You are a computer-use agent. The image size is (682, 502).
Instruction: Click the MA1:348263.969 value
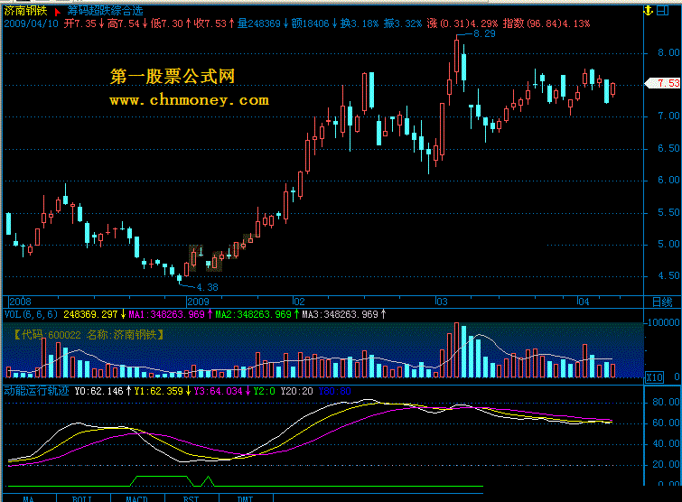tap(166, 314)
